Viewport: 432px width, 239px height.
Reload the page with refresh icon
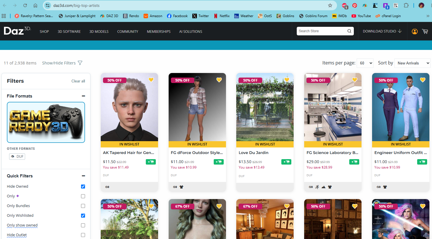[25, 5]
